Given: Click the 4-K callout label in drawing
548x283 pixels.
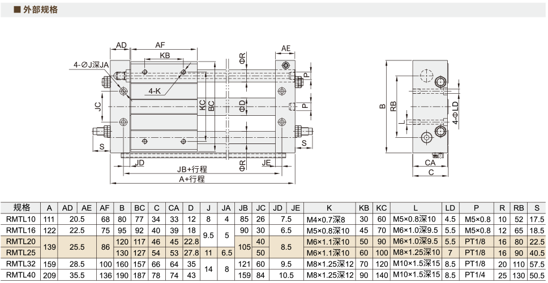Looking at the screenshot, I should pyautogui.click(x=154, y=91).
